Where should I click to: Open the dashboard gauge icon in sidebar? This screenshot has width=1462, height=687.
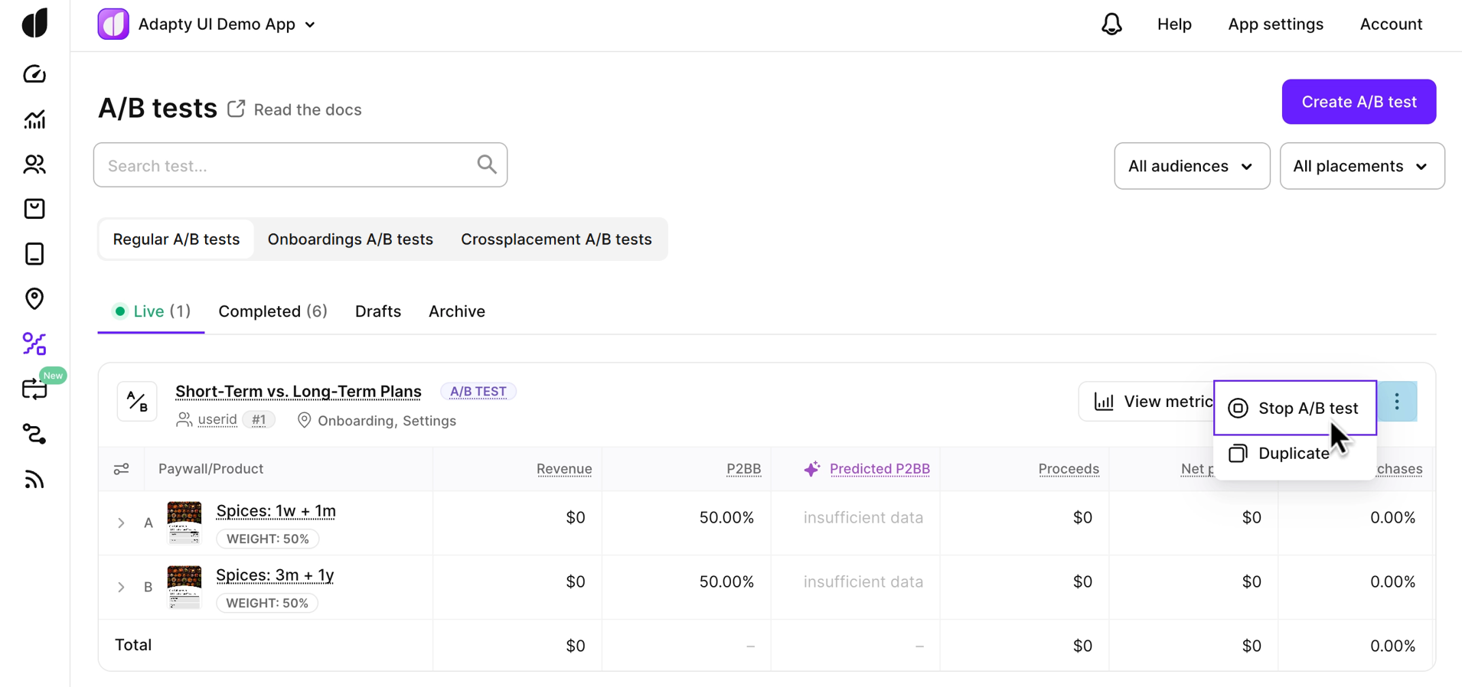click(34, 74)
